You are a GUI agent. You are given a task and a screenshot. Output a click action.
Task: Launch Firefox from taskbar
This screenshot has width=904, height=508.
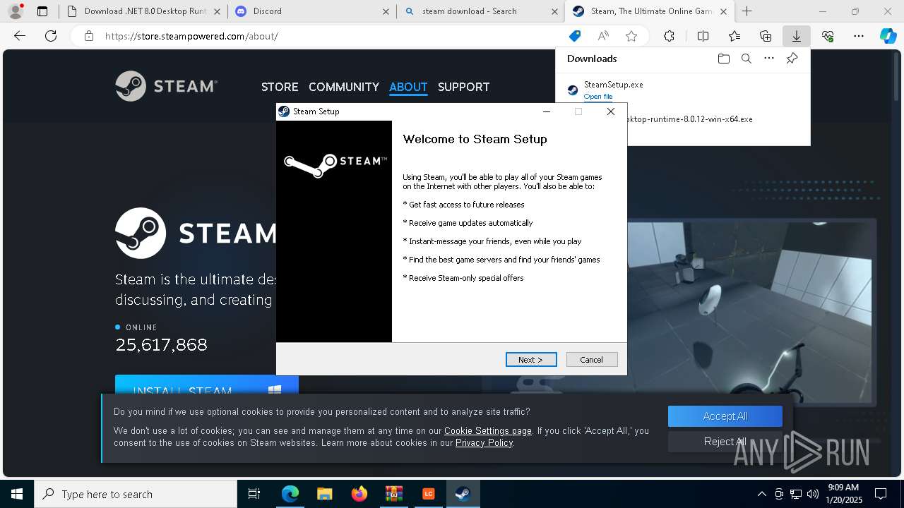359,494
